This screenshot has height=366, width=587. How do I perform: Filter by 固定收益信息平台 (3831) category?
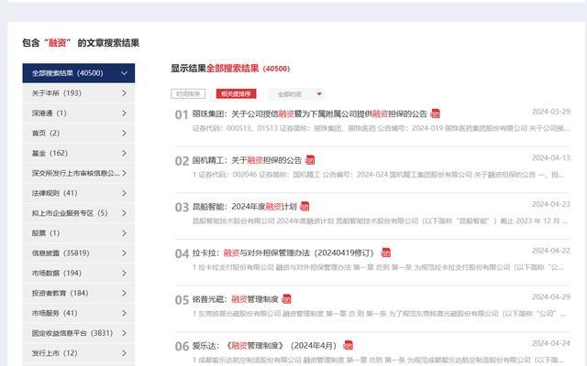click(79, 333)
